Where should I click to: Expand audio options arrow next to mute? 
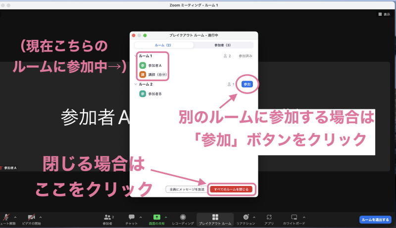(x=15, y=217)
